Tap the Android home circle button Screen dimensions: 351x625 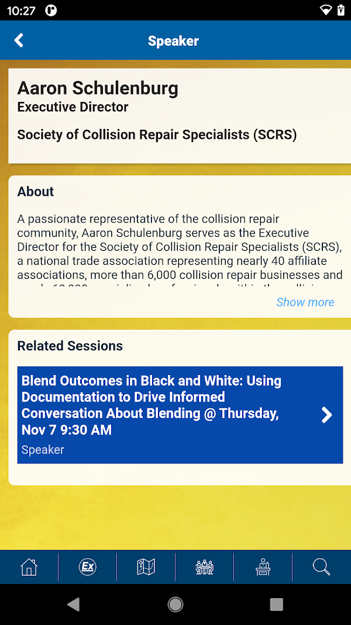(x=175, y=604)
